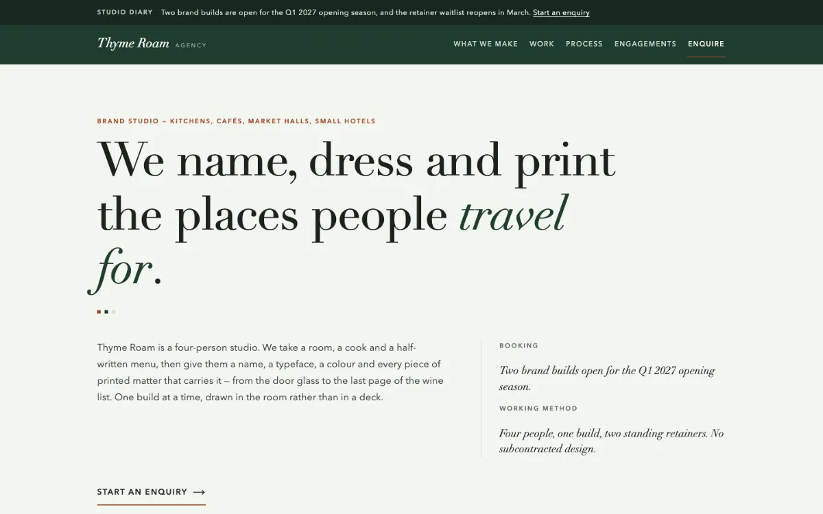The height and width of the screenshot is (514, 823).
Task: Click the italic word travel in headline
Action: (x=513, y=214)
